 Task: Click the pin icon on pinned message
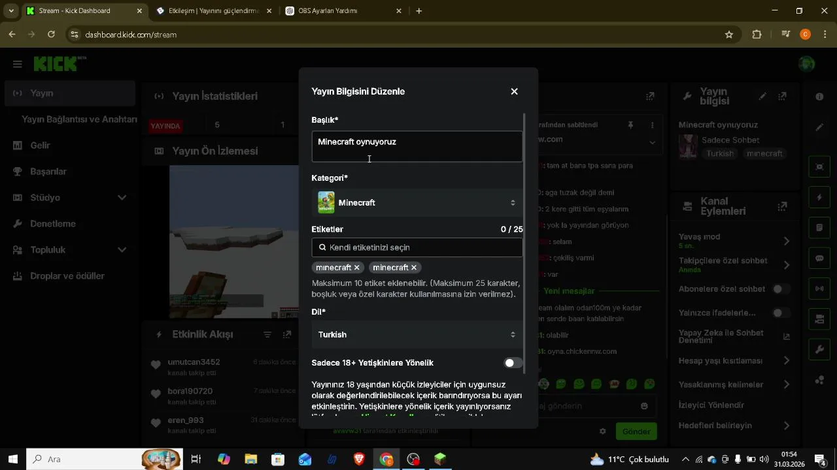(630, 125)
